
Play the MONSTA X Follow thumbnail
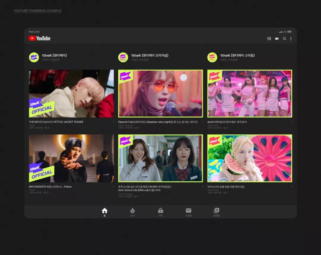pyautogui.click(x=71, y=158)
